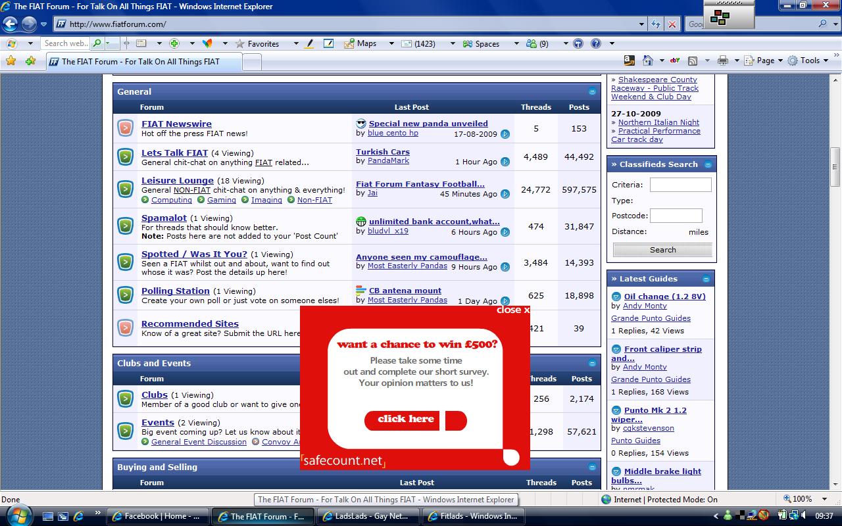The image size is (842, 526).
Task: Open the Spamalot forum link
Action: pos(164,218)
